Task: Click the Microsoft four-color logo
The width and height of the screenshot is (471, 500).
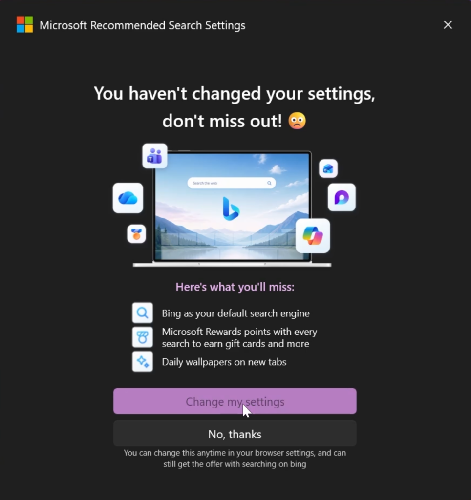Action: [x=24, y=24]
